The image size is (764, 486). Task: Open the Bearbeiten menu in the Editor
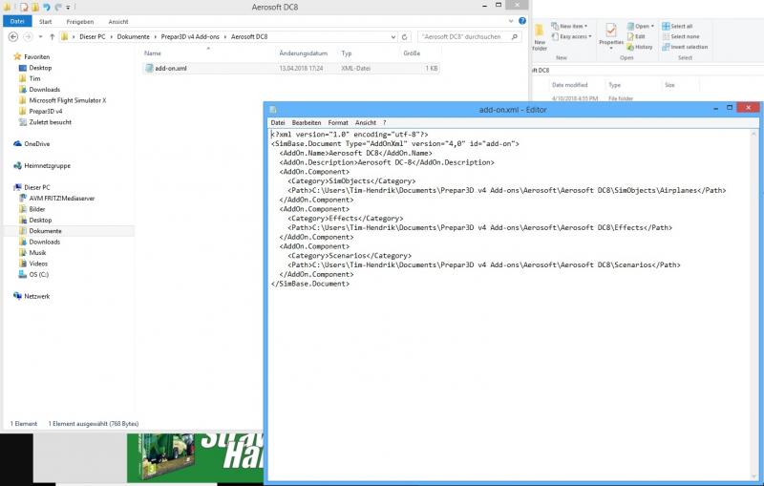coord(307,123)
